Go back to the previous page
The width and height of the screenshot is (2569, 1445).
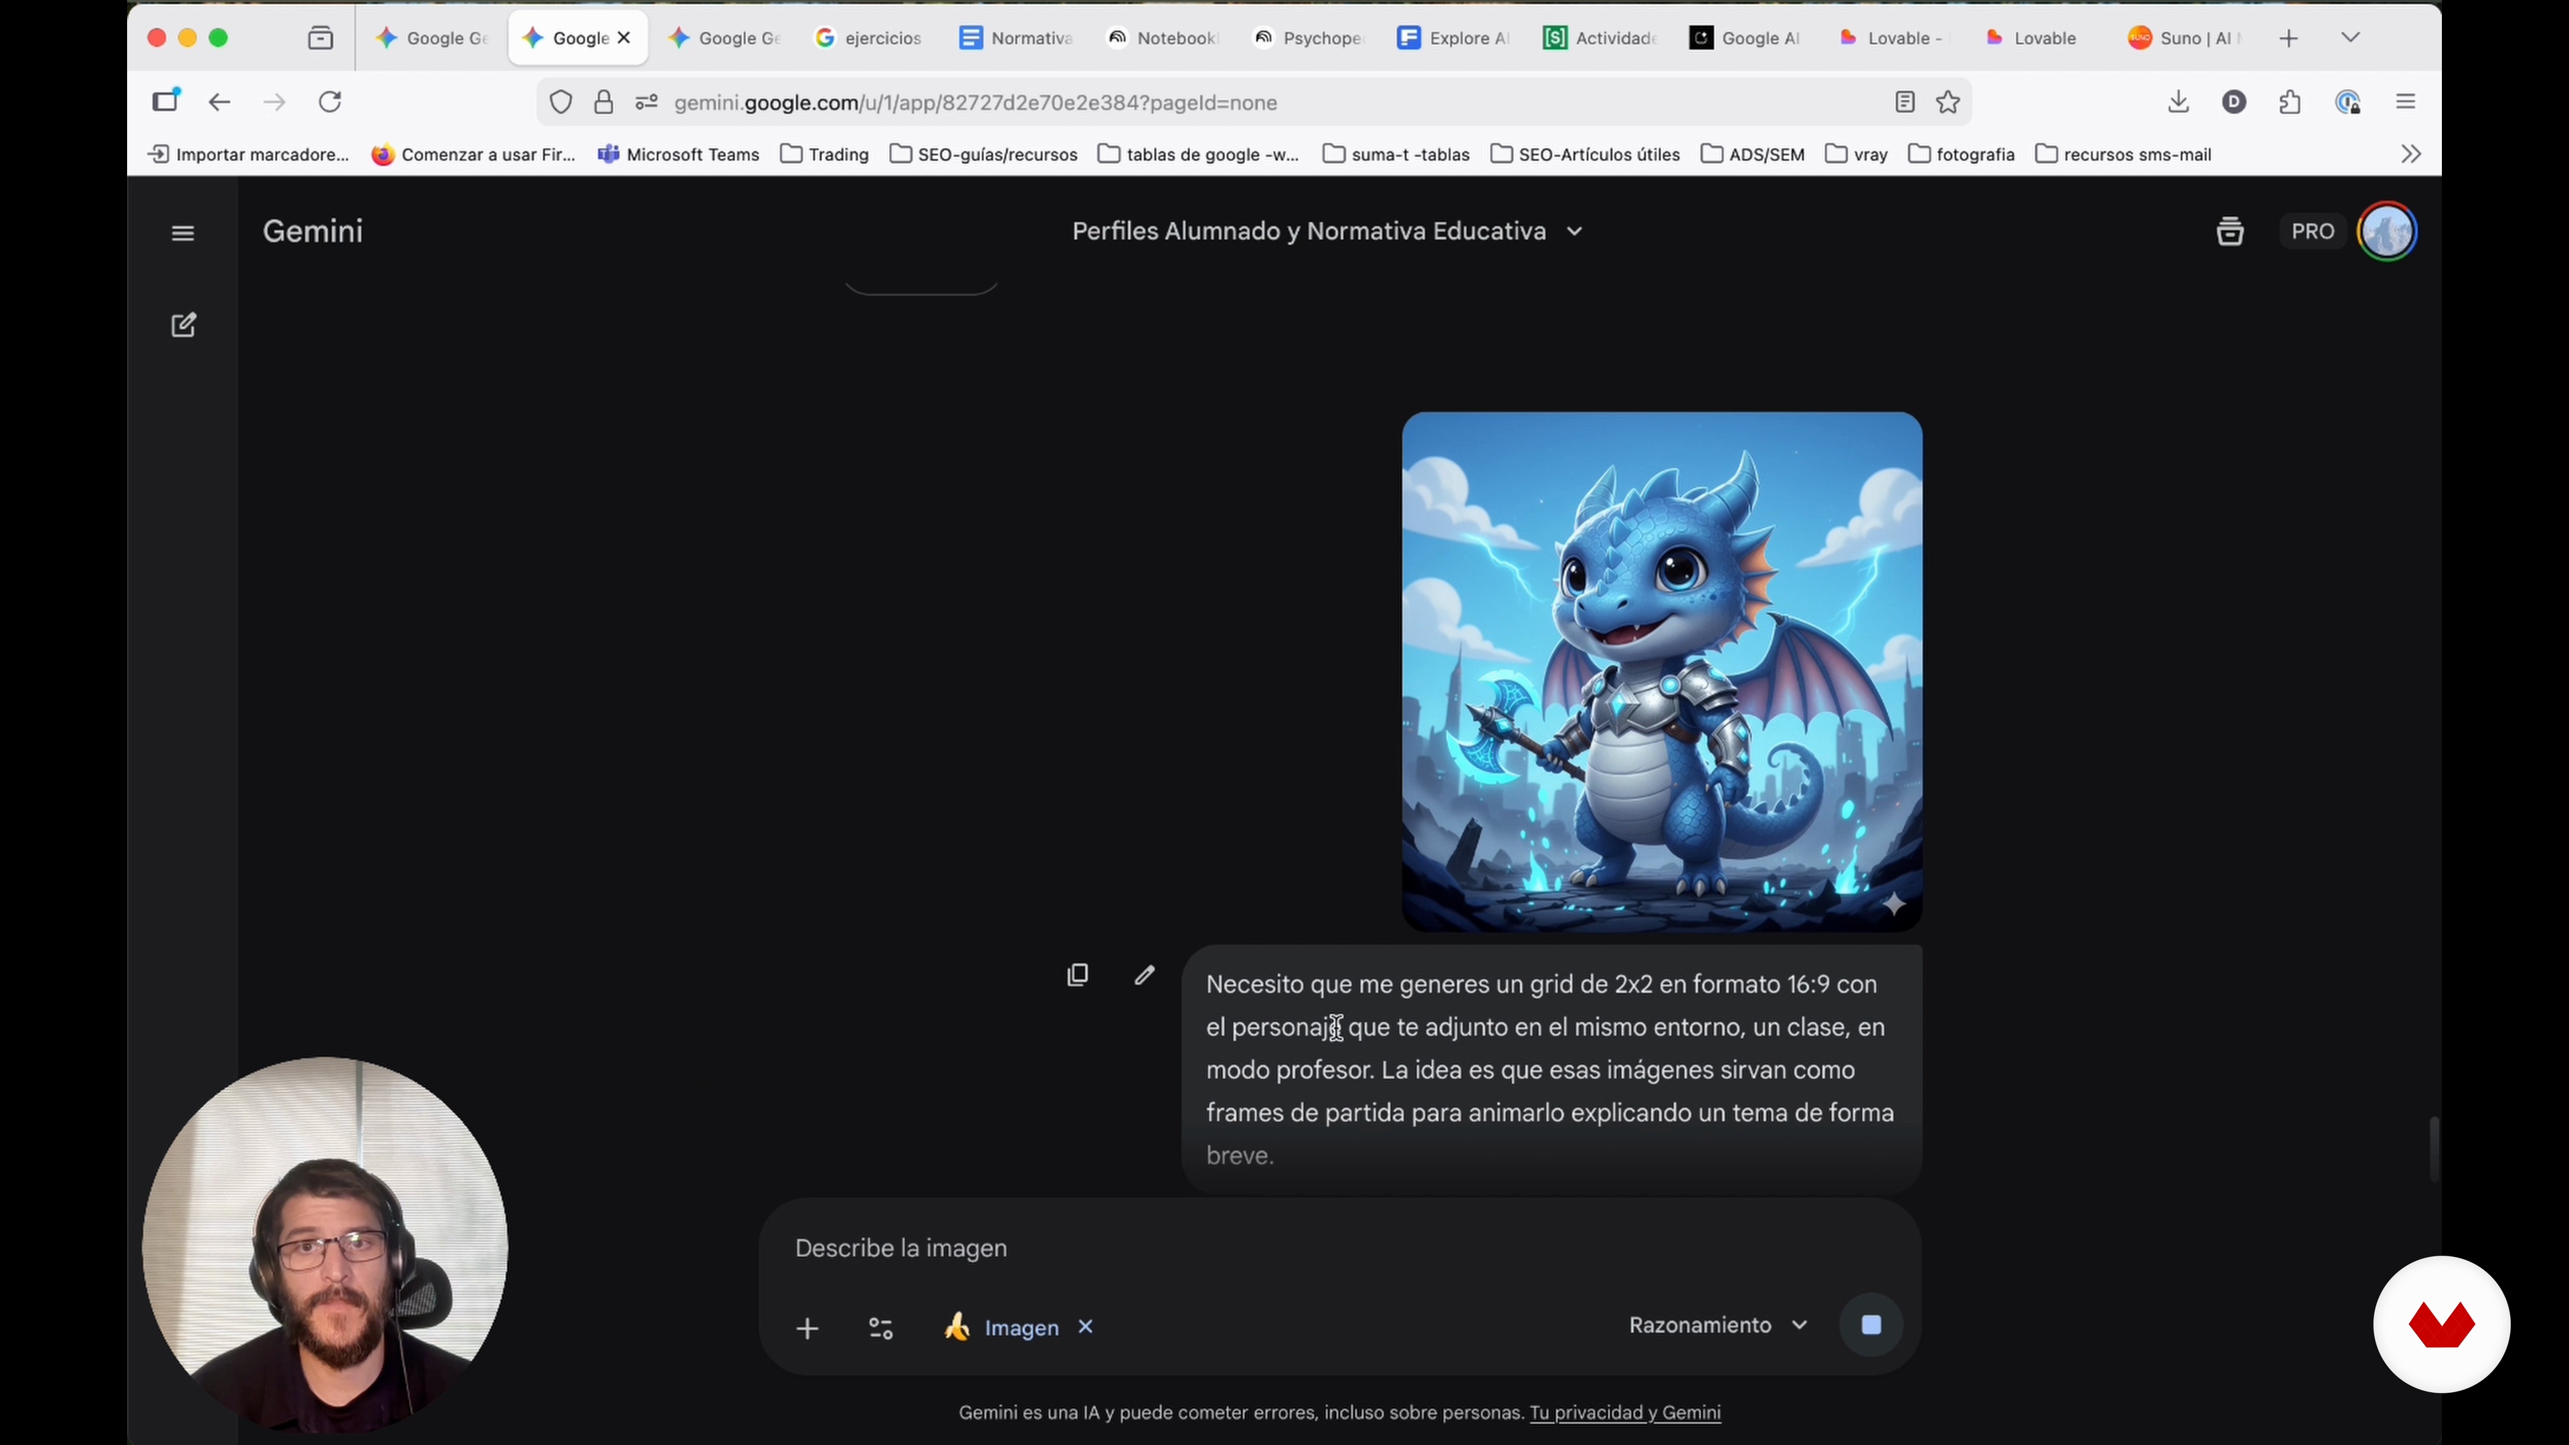219,102
